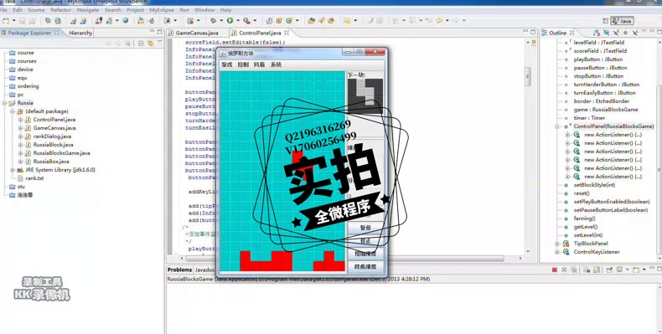This screenshot has width=662, height=334.
Task: Click Collapse All in Package Explorer
Action: pyautogui.click(x=141, y=43)
